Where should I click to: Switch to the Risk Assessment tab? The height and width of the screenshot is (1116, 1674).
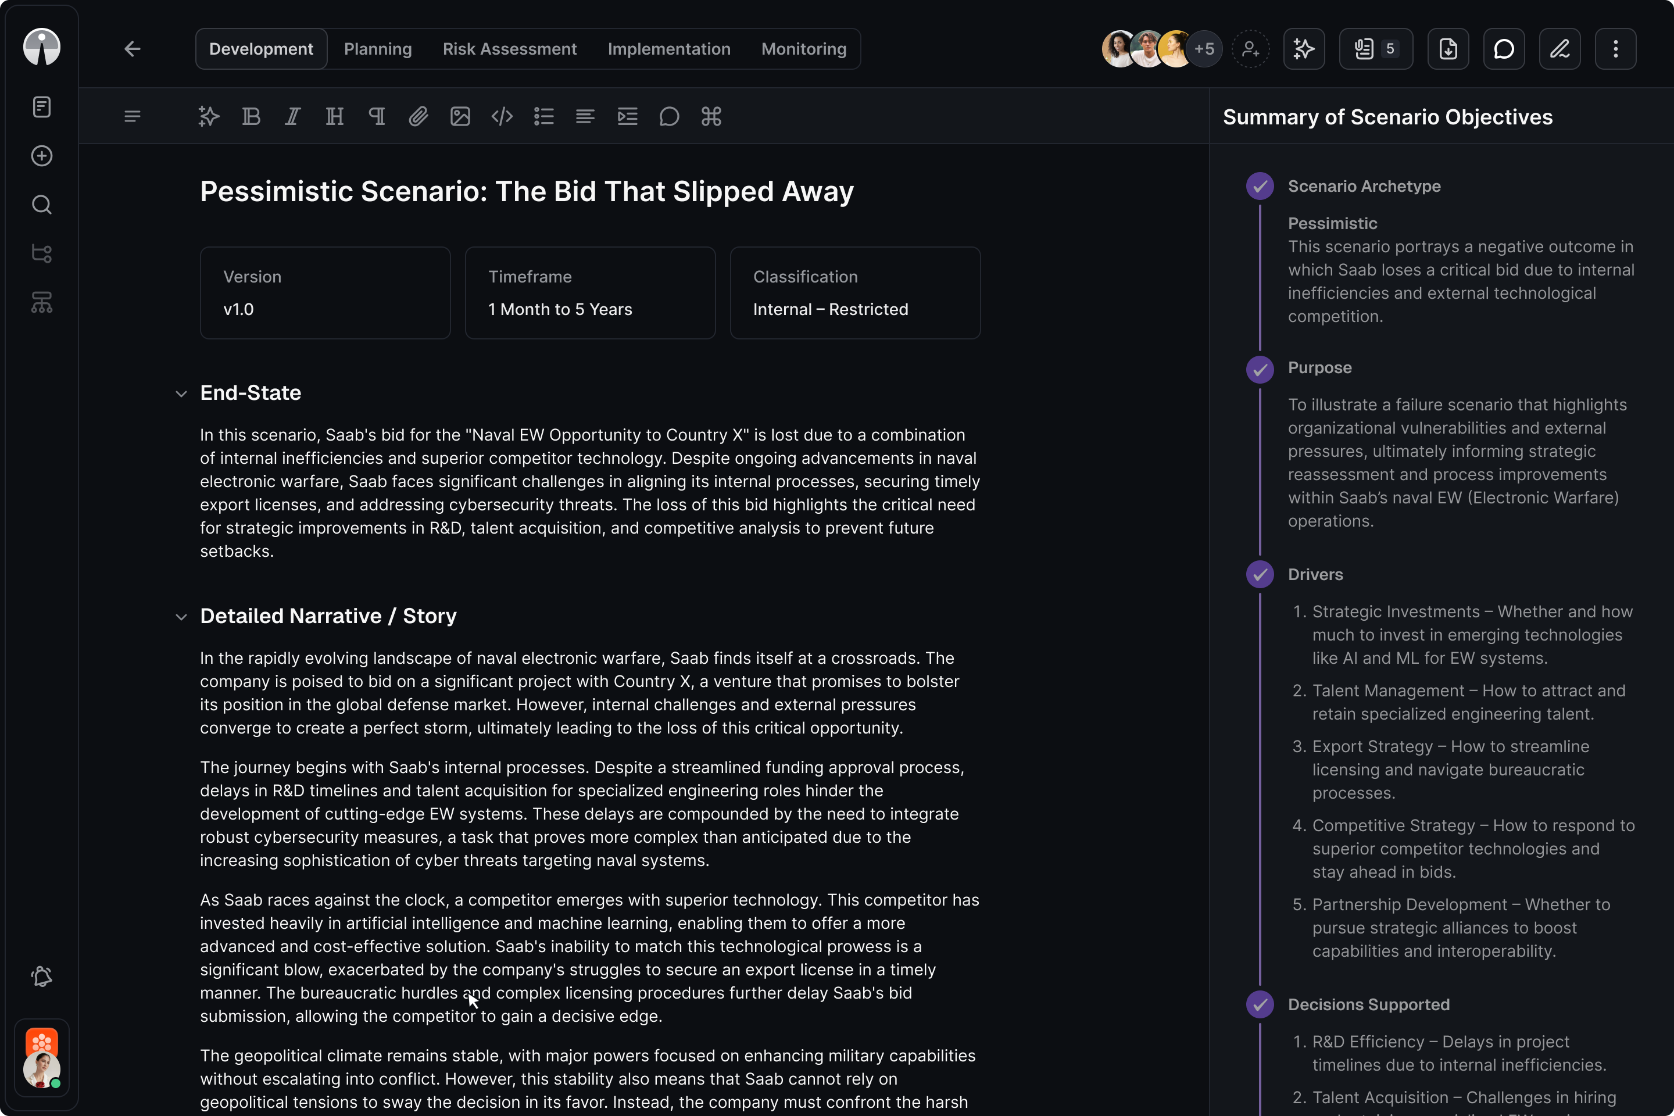pyautogui.click(x=510, y=49)
